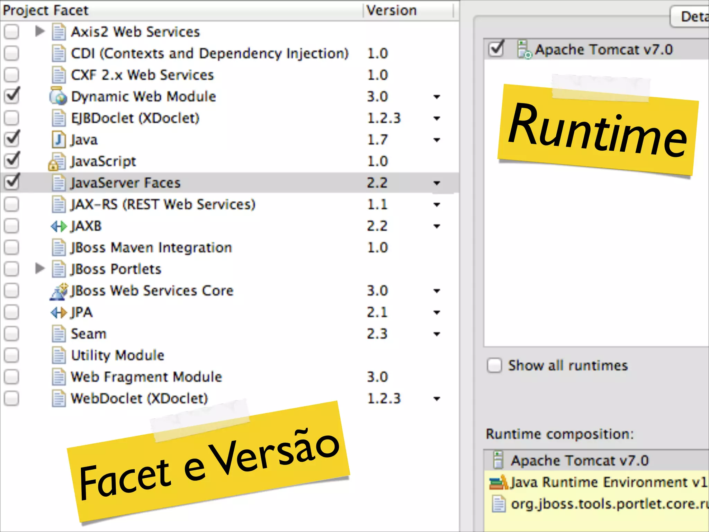Switch to the Details tab
The width and height of the screenshot is (709, 532).
click(691, 17)
